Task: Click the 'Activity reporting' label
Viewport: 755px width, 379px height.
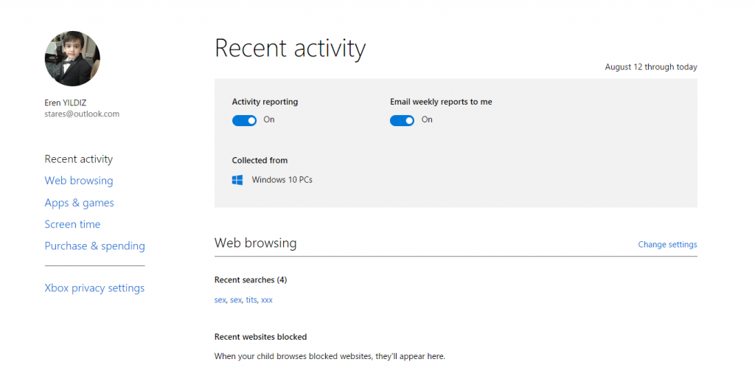Action: (265, 102)
